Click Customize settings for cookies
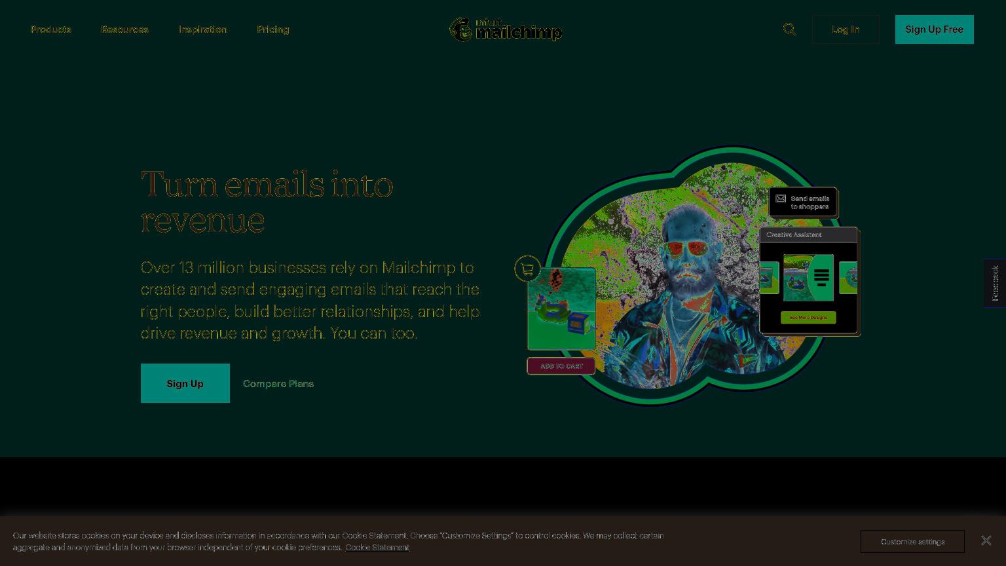The width and height of the screenshot is (1006, 566). (912, 542)
